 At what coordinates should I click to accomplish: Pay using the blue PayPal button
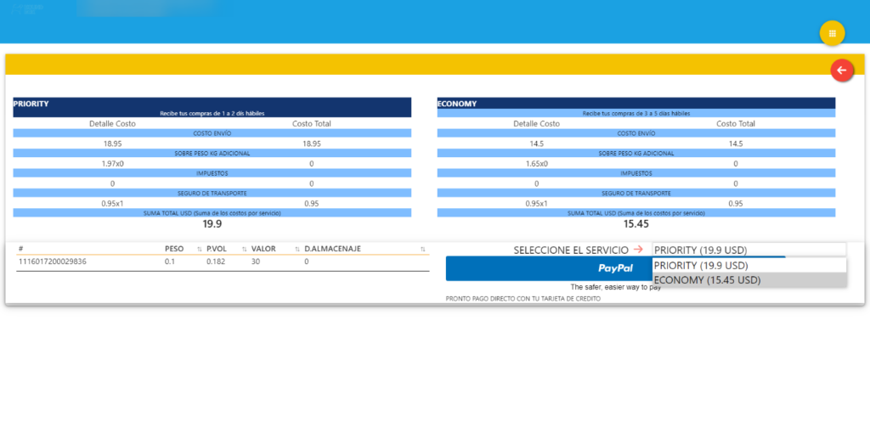coord(615,268)
